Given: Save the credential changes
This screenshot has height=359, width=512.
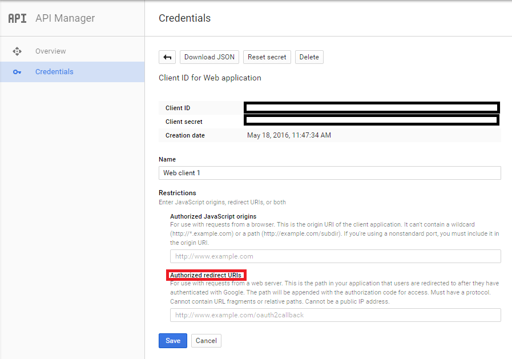Looking at the screenshot, I should tap(173, 341).
